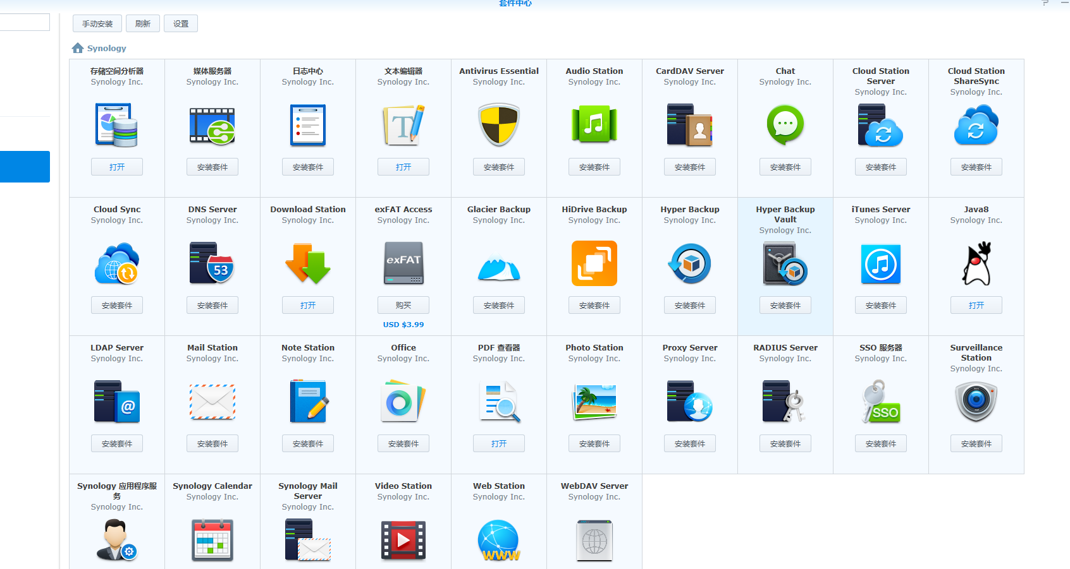Screen dimensions: 1070x569
Task: Click the USD $3.99 price text
Action: [403, 325]
